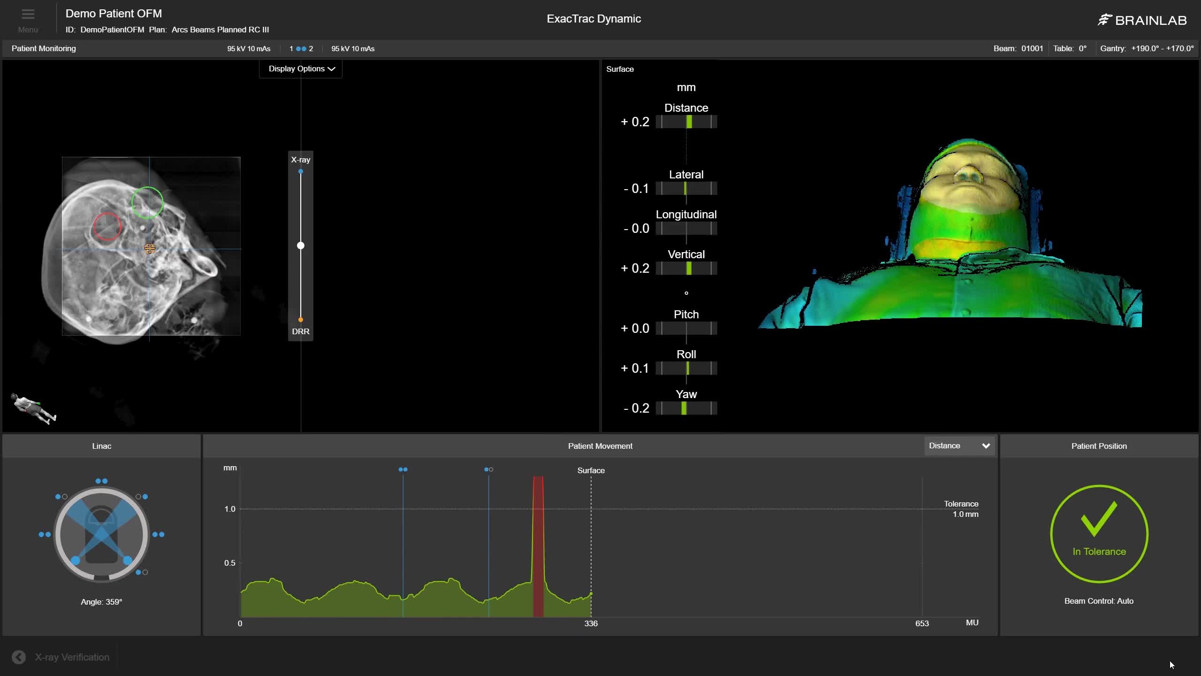
Task: Click the Roll deviation bar
Action: (686, 368)
